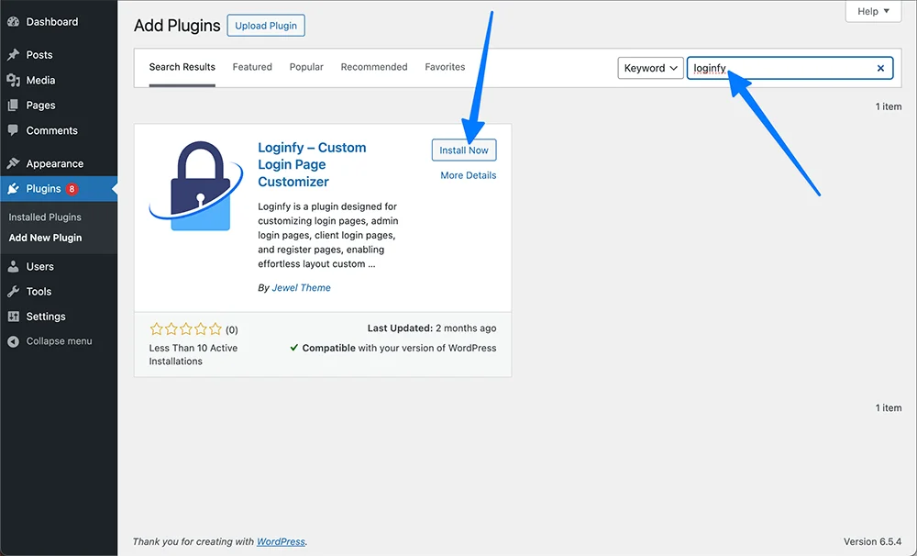917x556 pixels.
Task: Click Install Now for Loginfy
Action: point(464,150)
